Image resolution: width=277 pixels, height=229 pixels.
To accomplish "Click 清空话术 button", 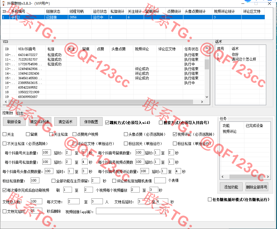I will point(66,122).
